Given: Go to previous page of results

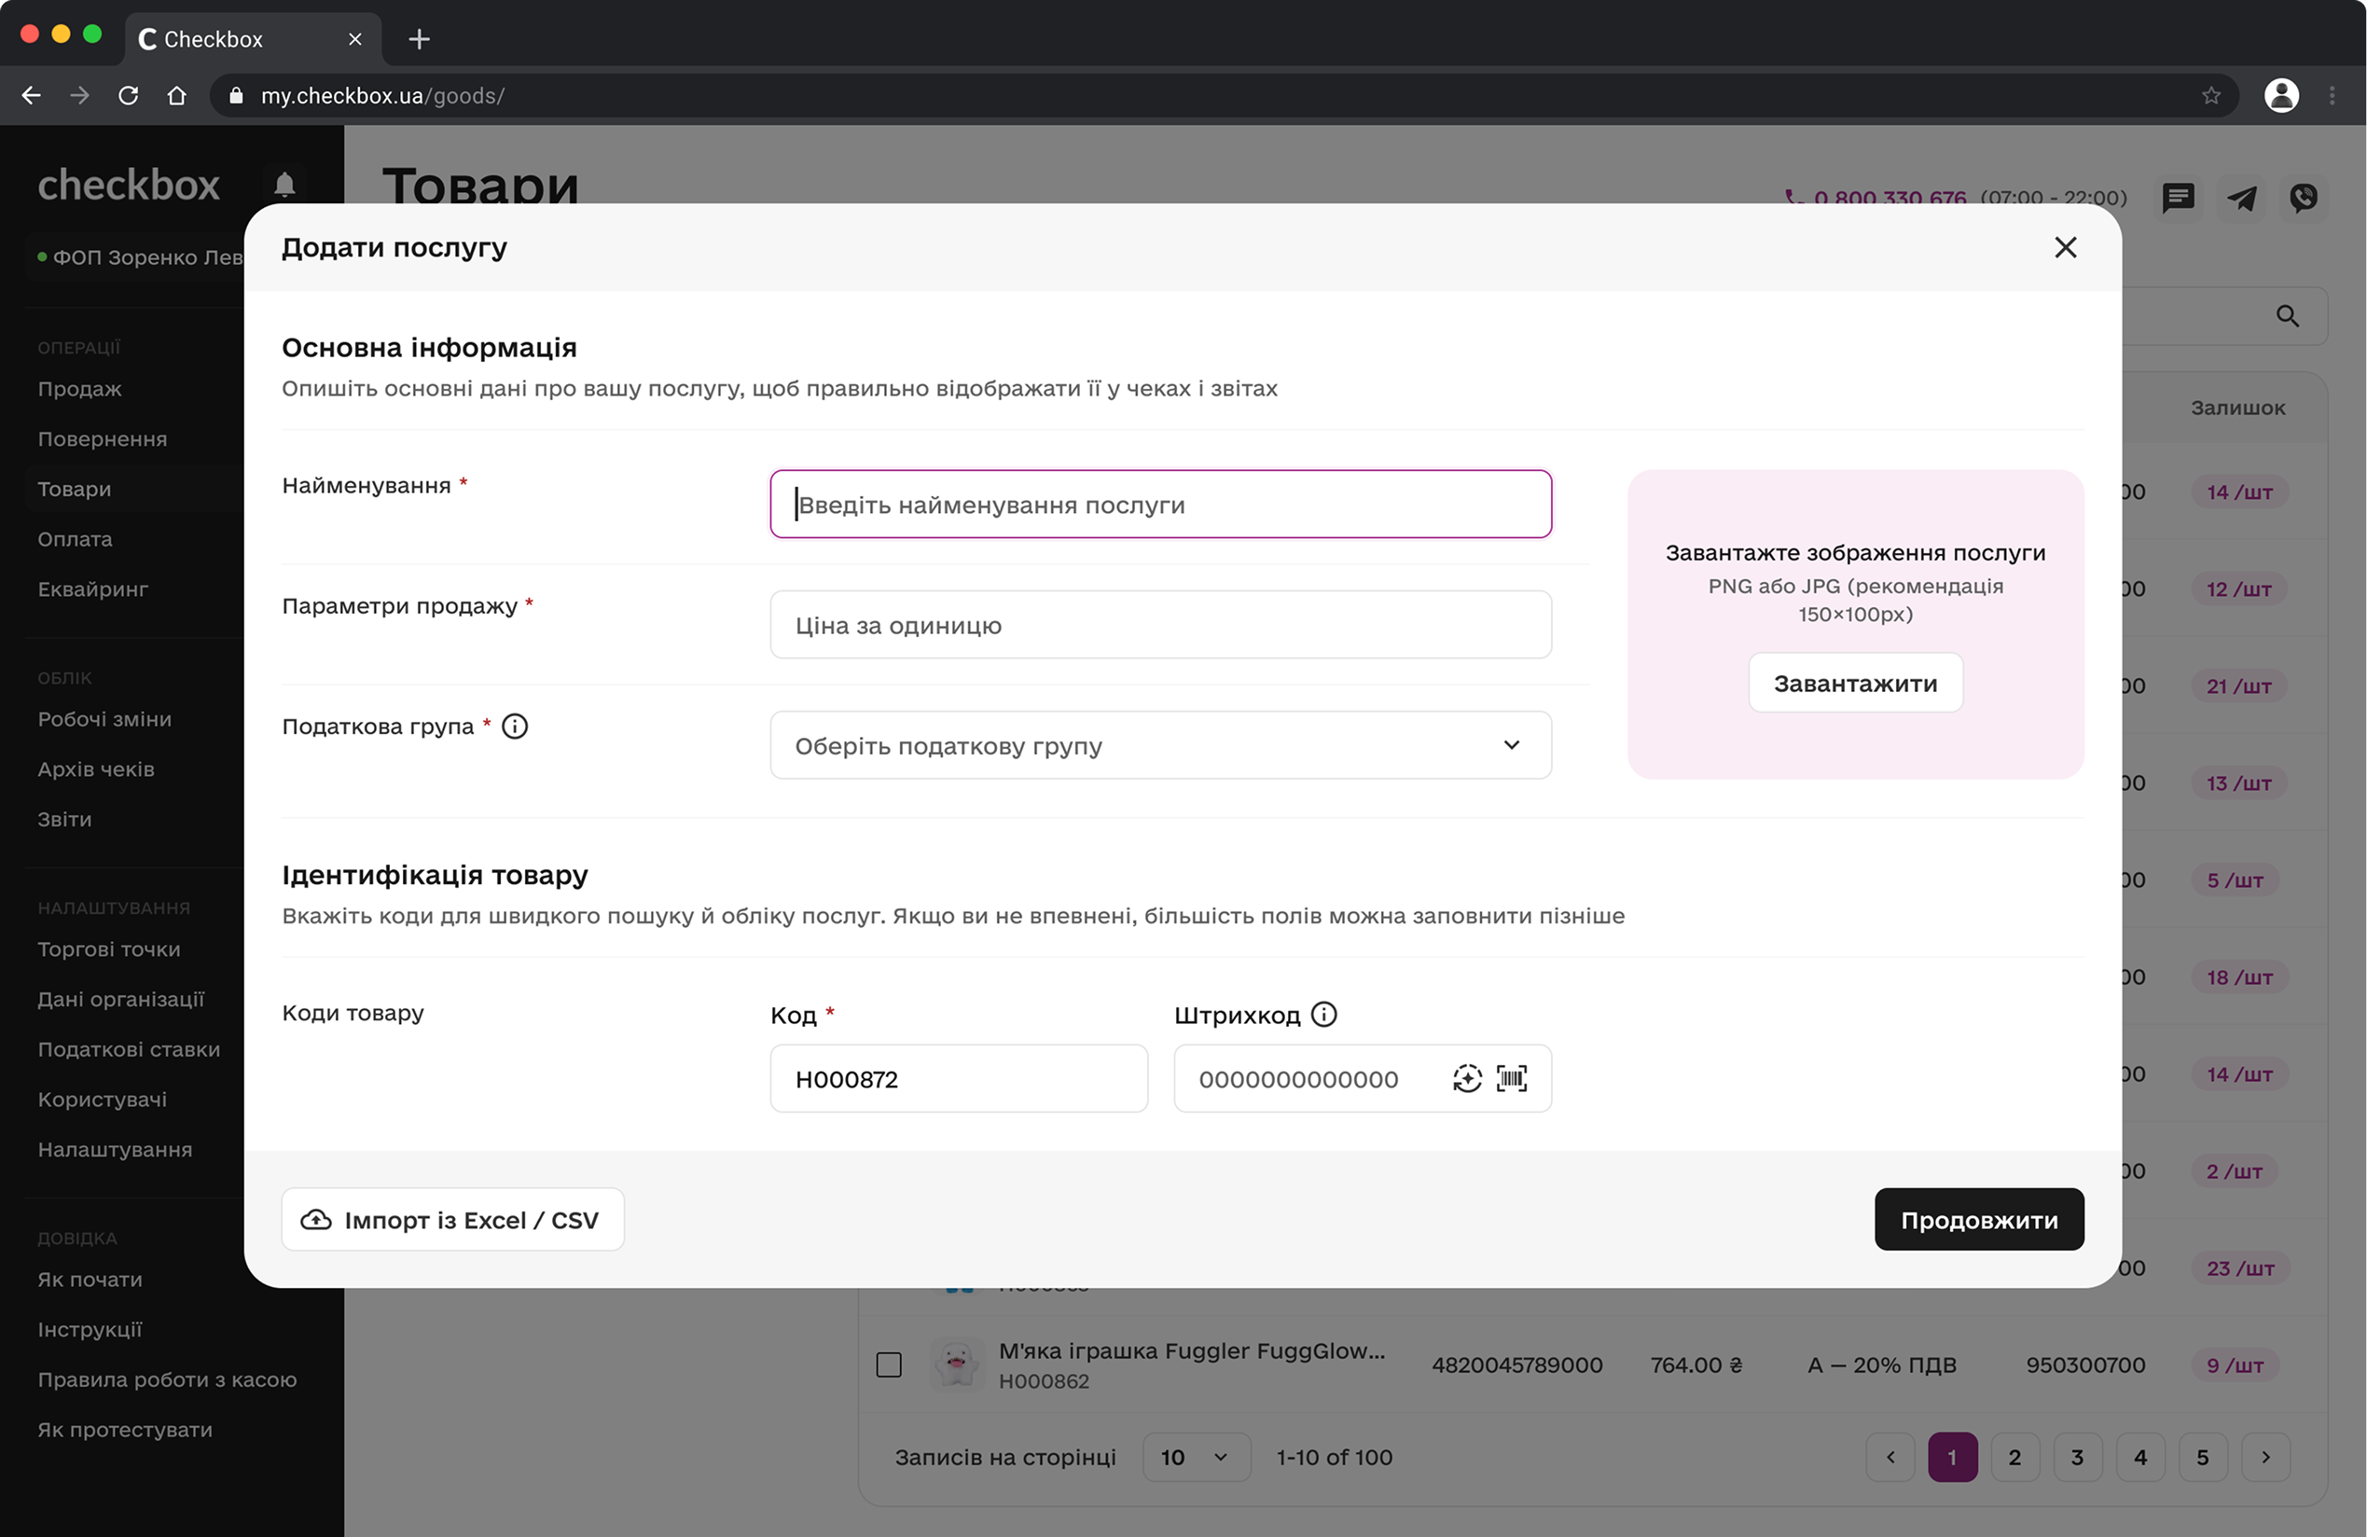Looking at the screenshot, I should pyautogui.click(x=1889, y=1458).
